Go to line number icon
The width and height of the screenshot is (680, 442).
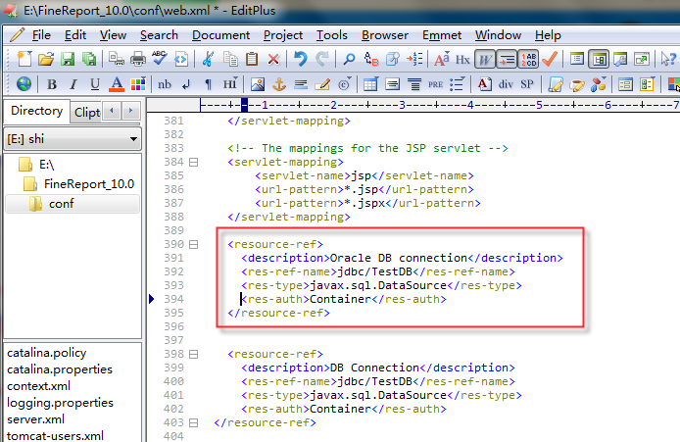pos(414,59)
